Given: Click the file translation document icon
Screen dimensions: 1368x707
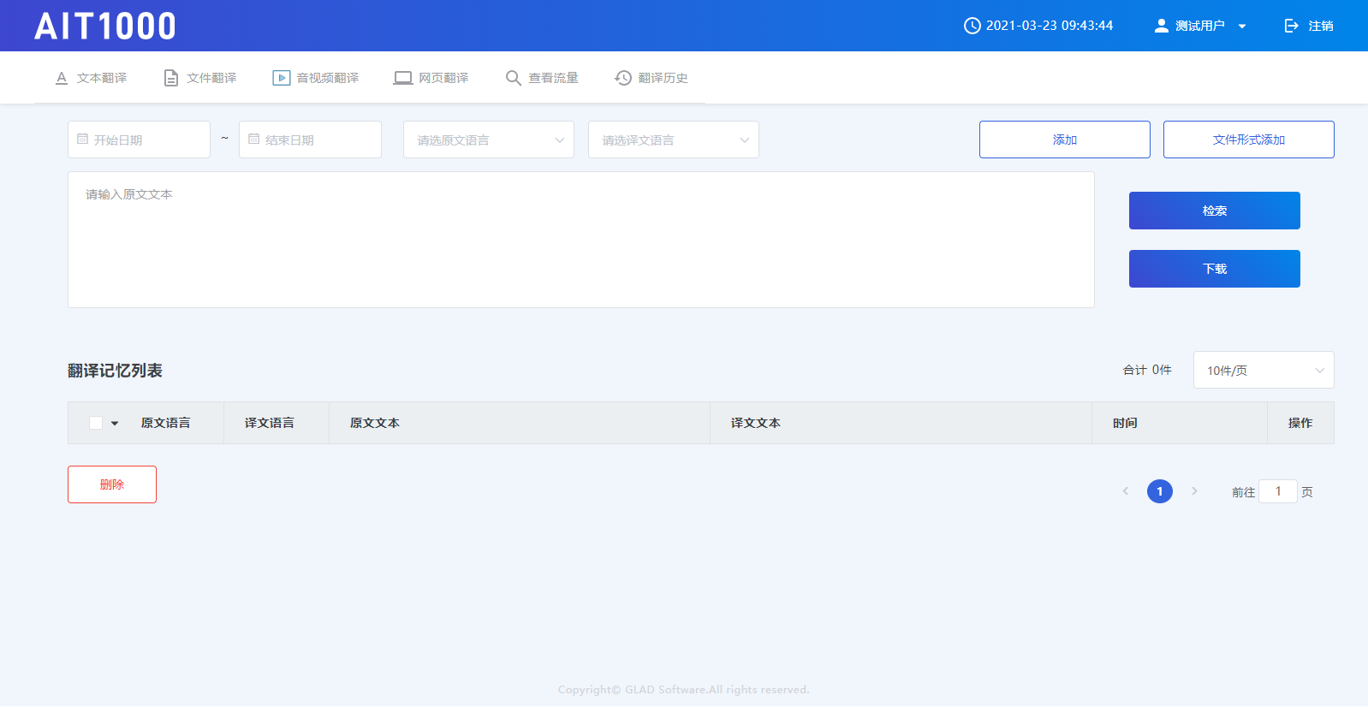Looking at the screenshot, I should point(171,78).
